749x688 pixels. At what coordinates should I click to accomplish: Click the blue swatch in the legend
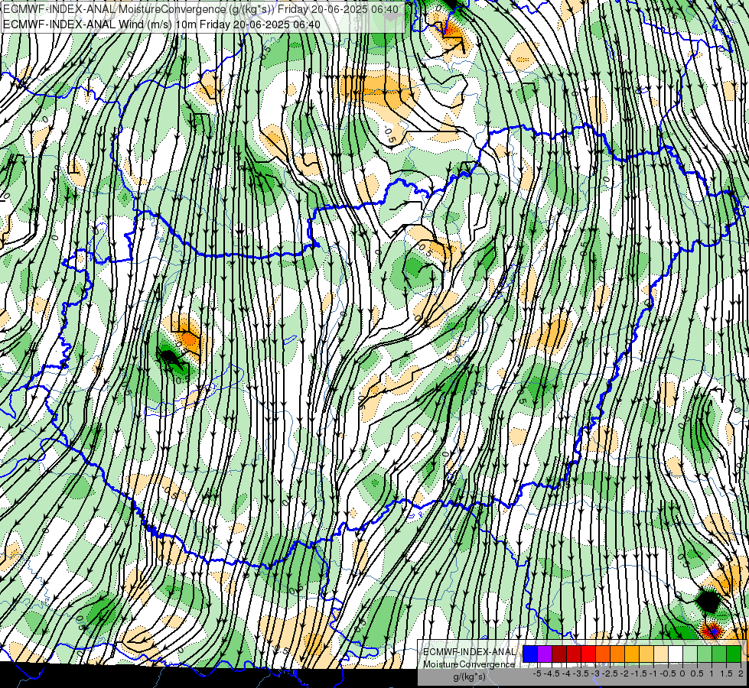tap(530, 654)
